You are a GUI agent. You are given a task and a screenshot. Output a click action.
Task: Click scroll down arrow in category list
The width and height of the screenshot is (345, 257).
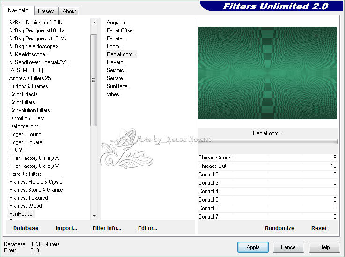94,216
